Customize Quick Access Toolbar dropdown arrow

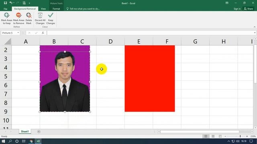[29, 3]
